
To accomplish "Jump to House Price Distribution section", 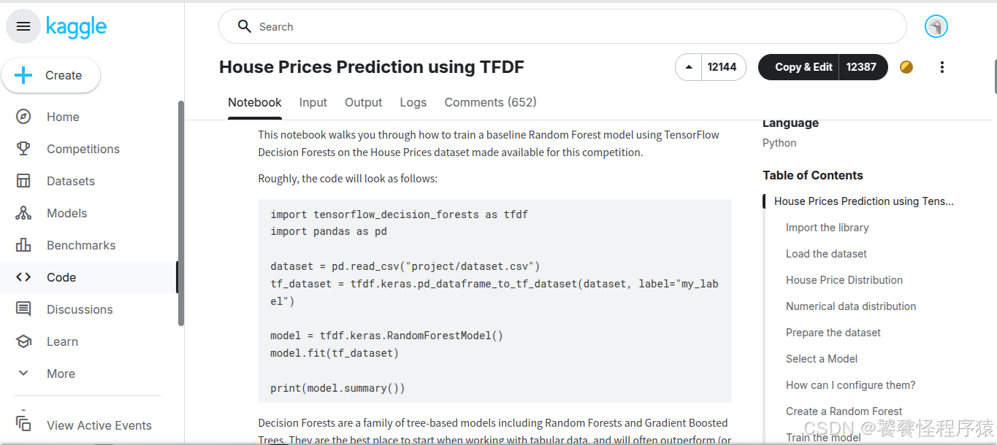I will (x=844, y=280).
